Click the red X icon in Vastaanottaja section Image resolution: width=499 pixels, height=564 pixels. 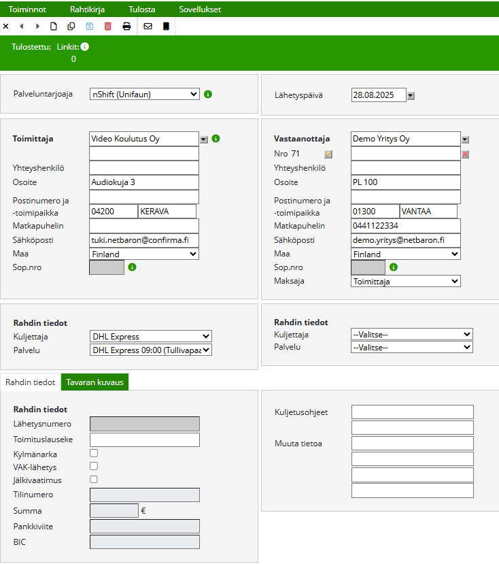pyautogui.click(x=465, y=154)
